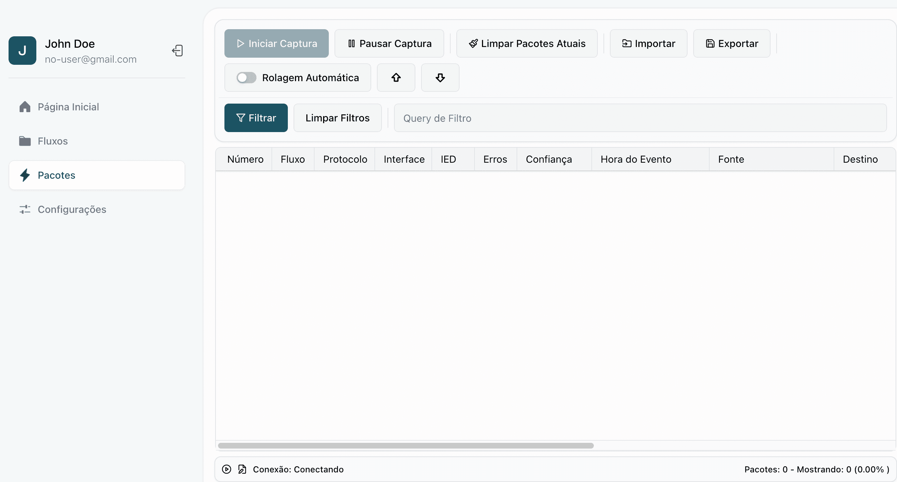Clear packets via Limpar Pacotes Atuais

point(527,43)
